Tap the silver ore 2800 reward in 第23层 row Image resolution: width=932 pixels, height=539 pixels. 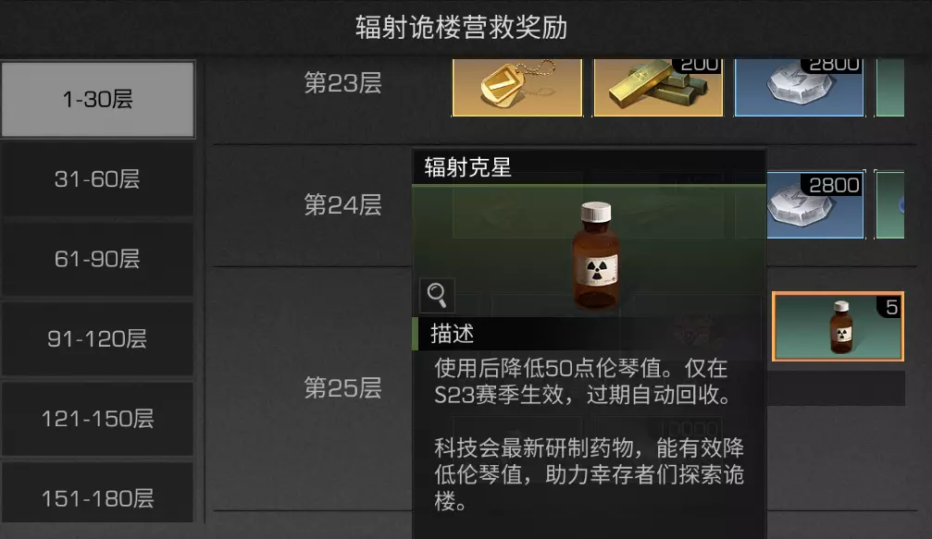click(800, 87)
